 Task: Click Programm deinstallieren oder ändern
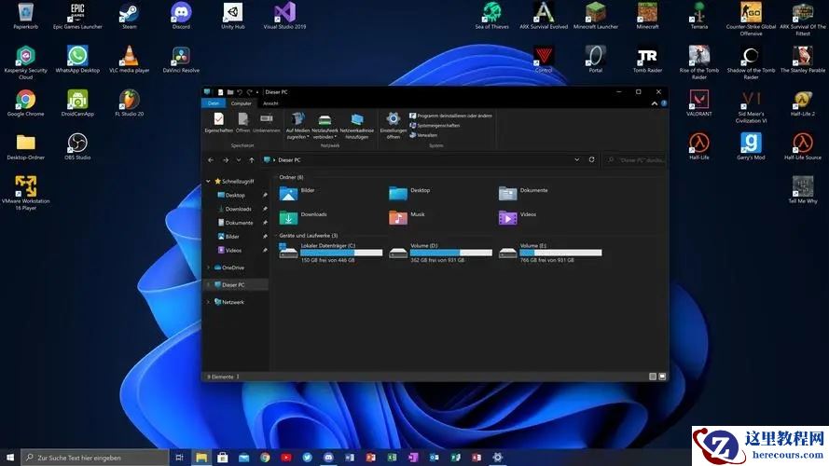450,116
